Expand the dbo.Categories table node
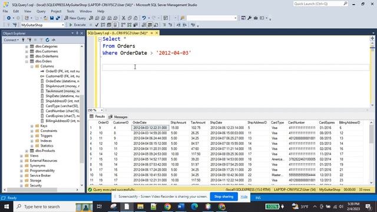The image size is (377, 212). click(27, 47)
